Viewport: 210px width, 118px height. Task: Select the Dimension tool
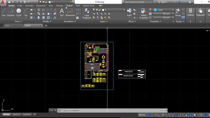[x=70, y=12]
